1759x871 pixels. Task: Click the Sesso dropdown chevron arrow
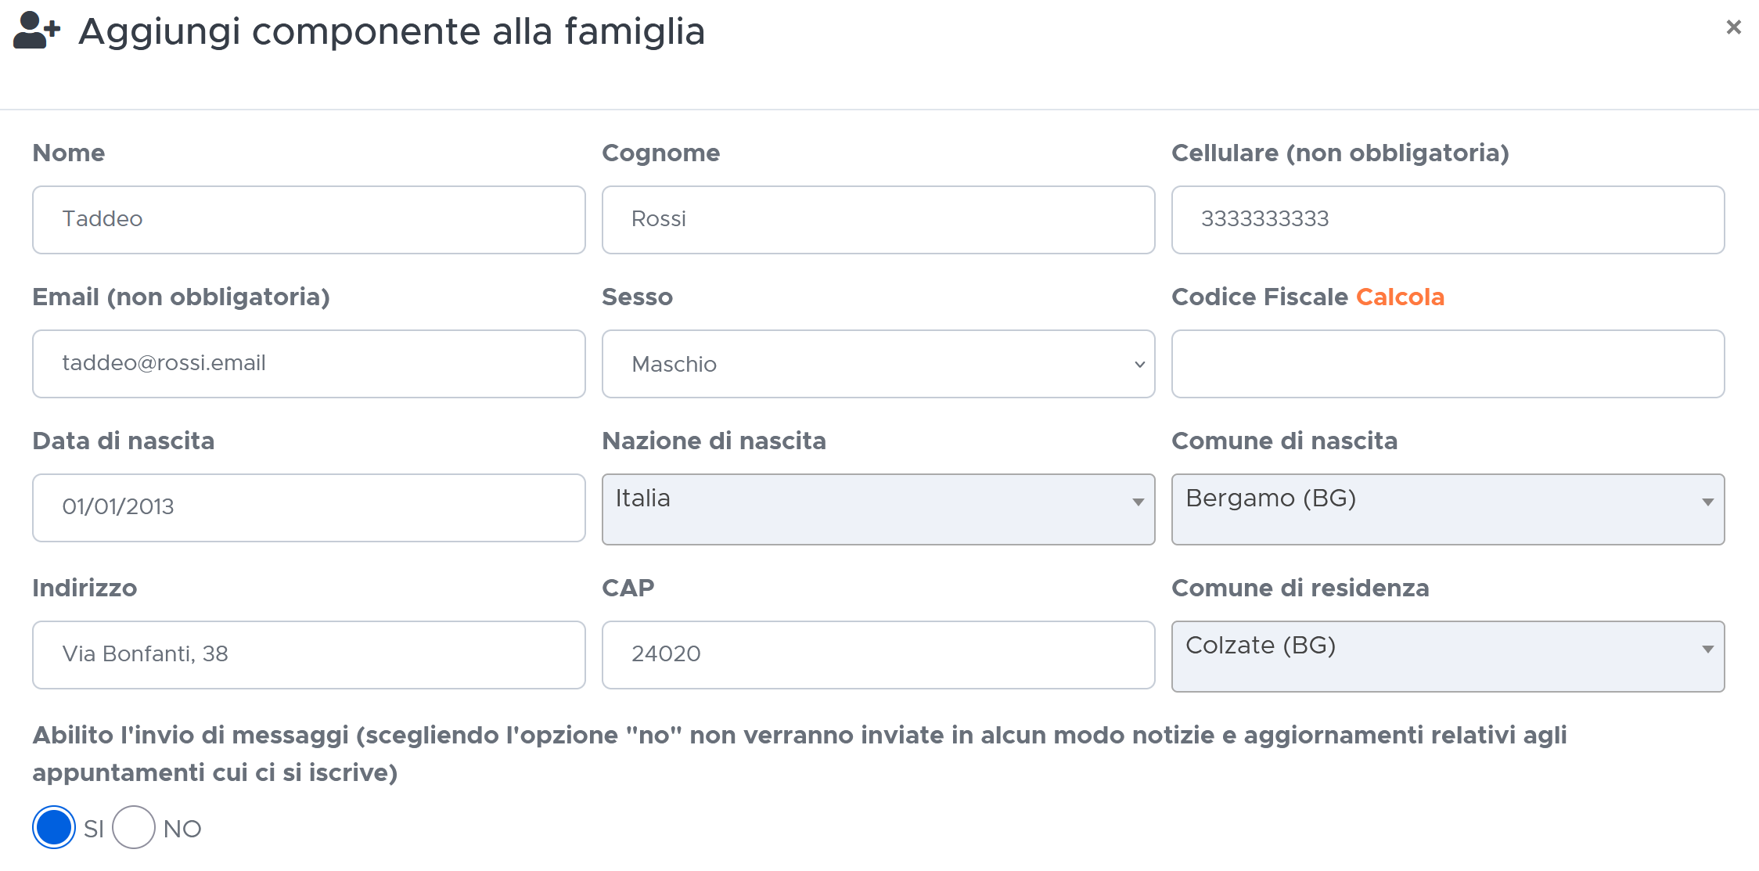[1139, 365]
